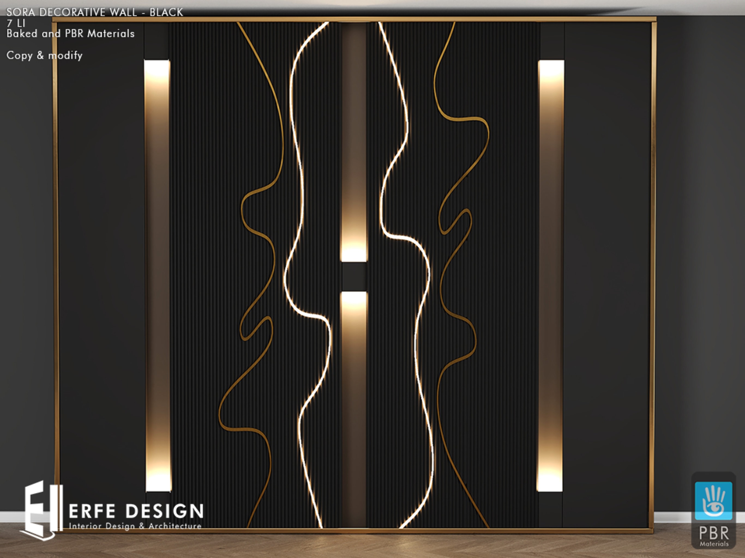The height and width of the screenshot is (558, 745).
Task: Click the 'Copy & modify' text
Action: tap(44, 56)
